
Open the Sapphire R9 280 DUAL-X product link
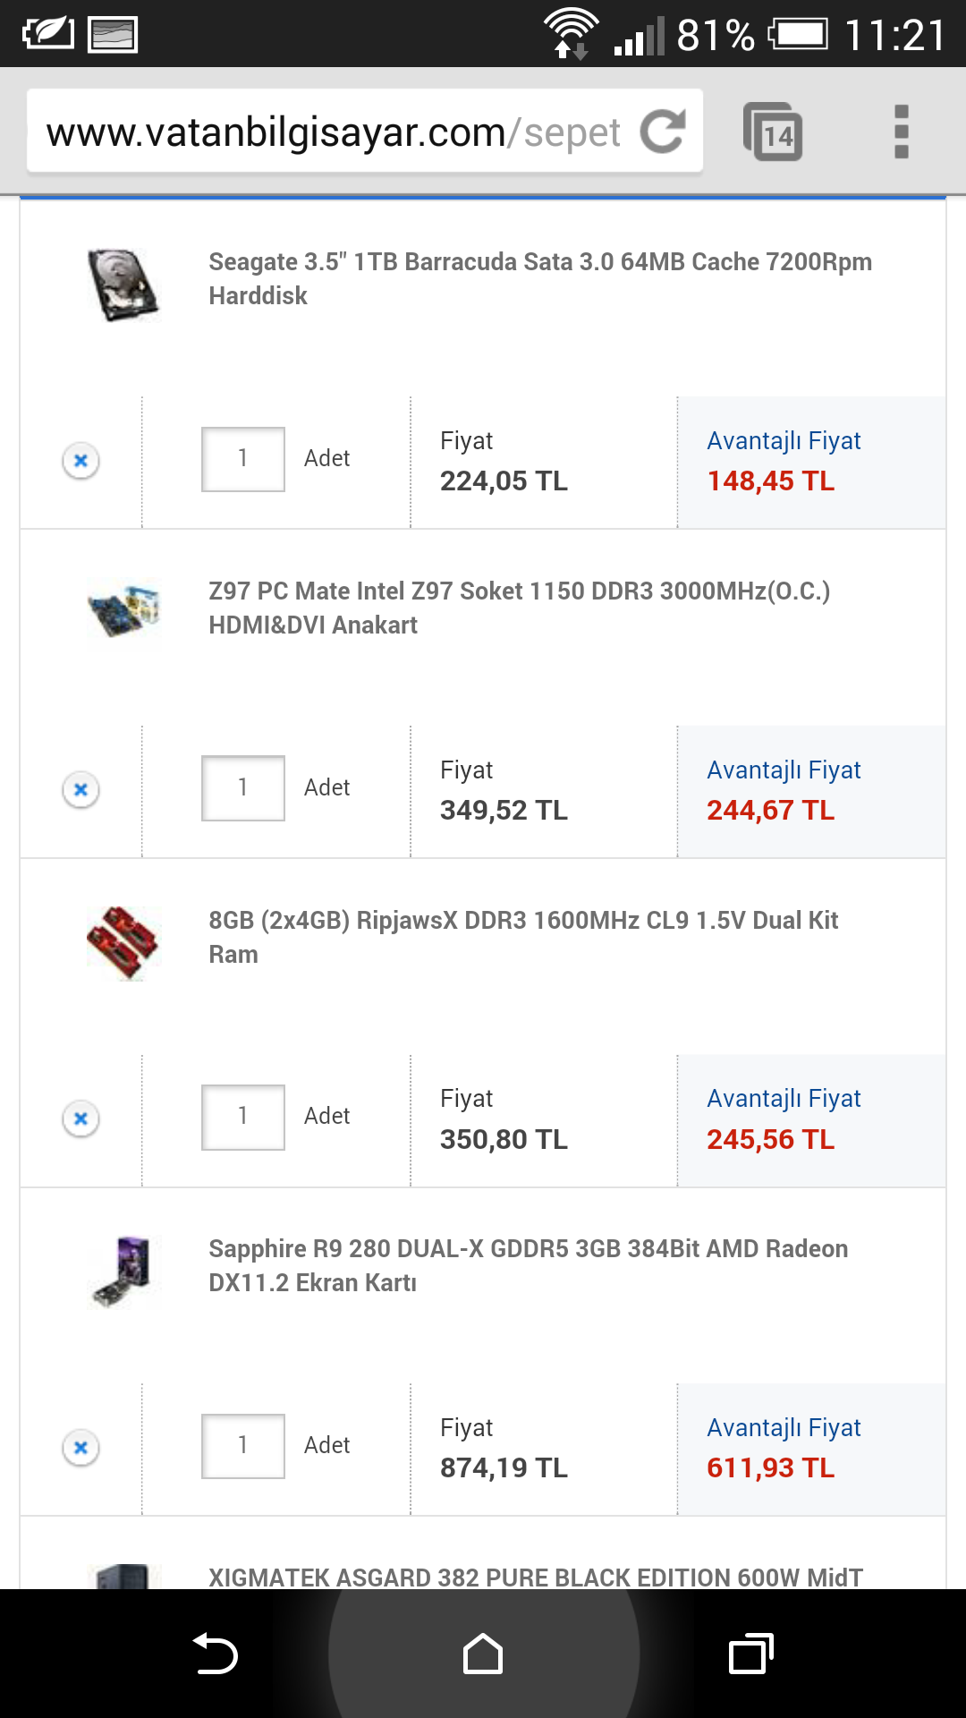pyautogui.click(x=528, y=1265)
